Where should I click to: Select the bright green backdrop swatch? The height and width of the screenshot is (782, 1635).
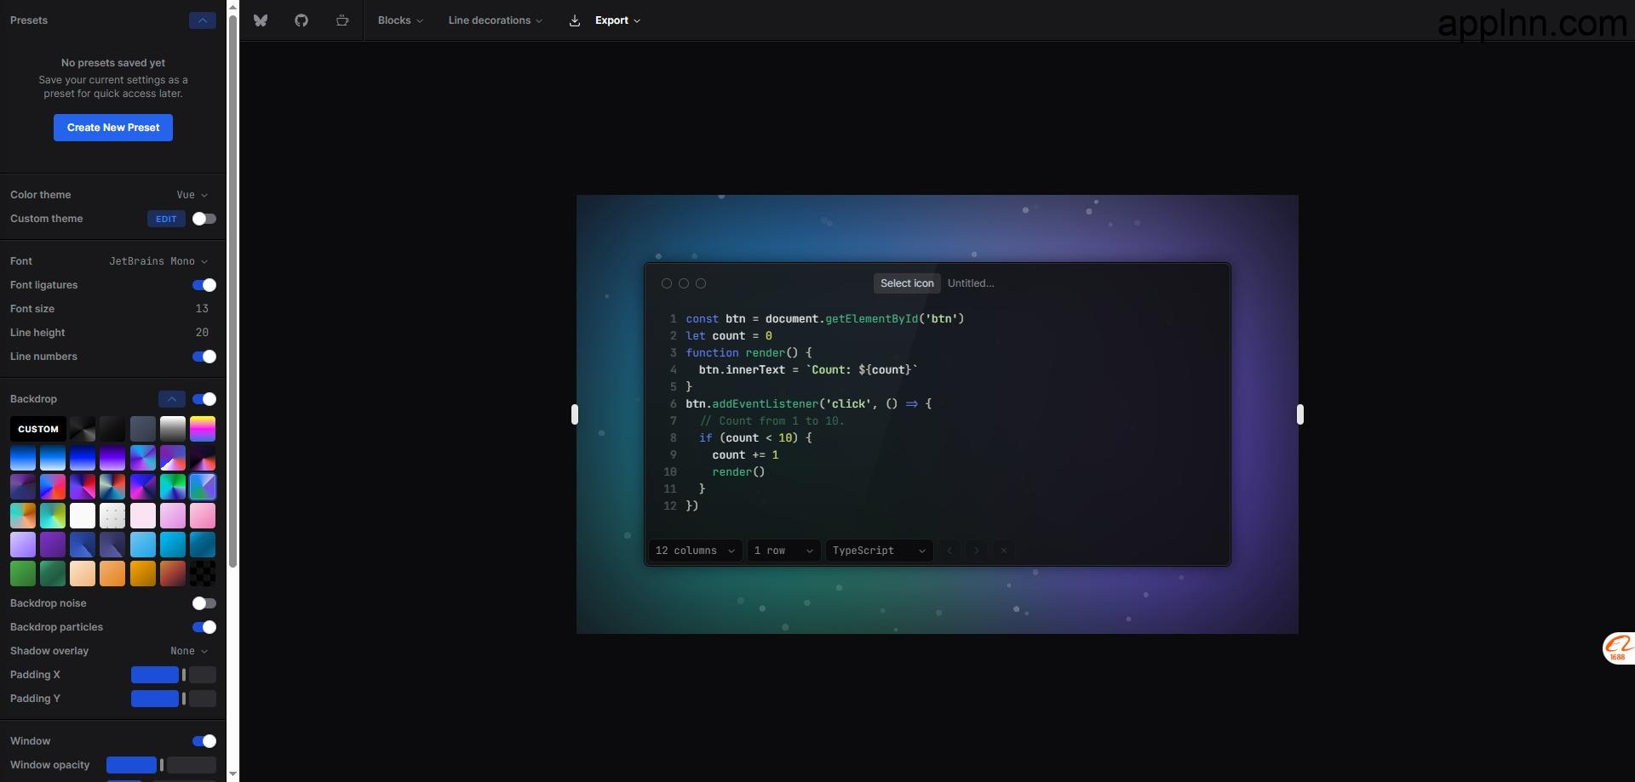tap(23, 574)
